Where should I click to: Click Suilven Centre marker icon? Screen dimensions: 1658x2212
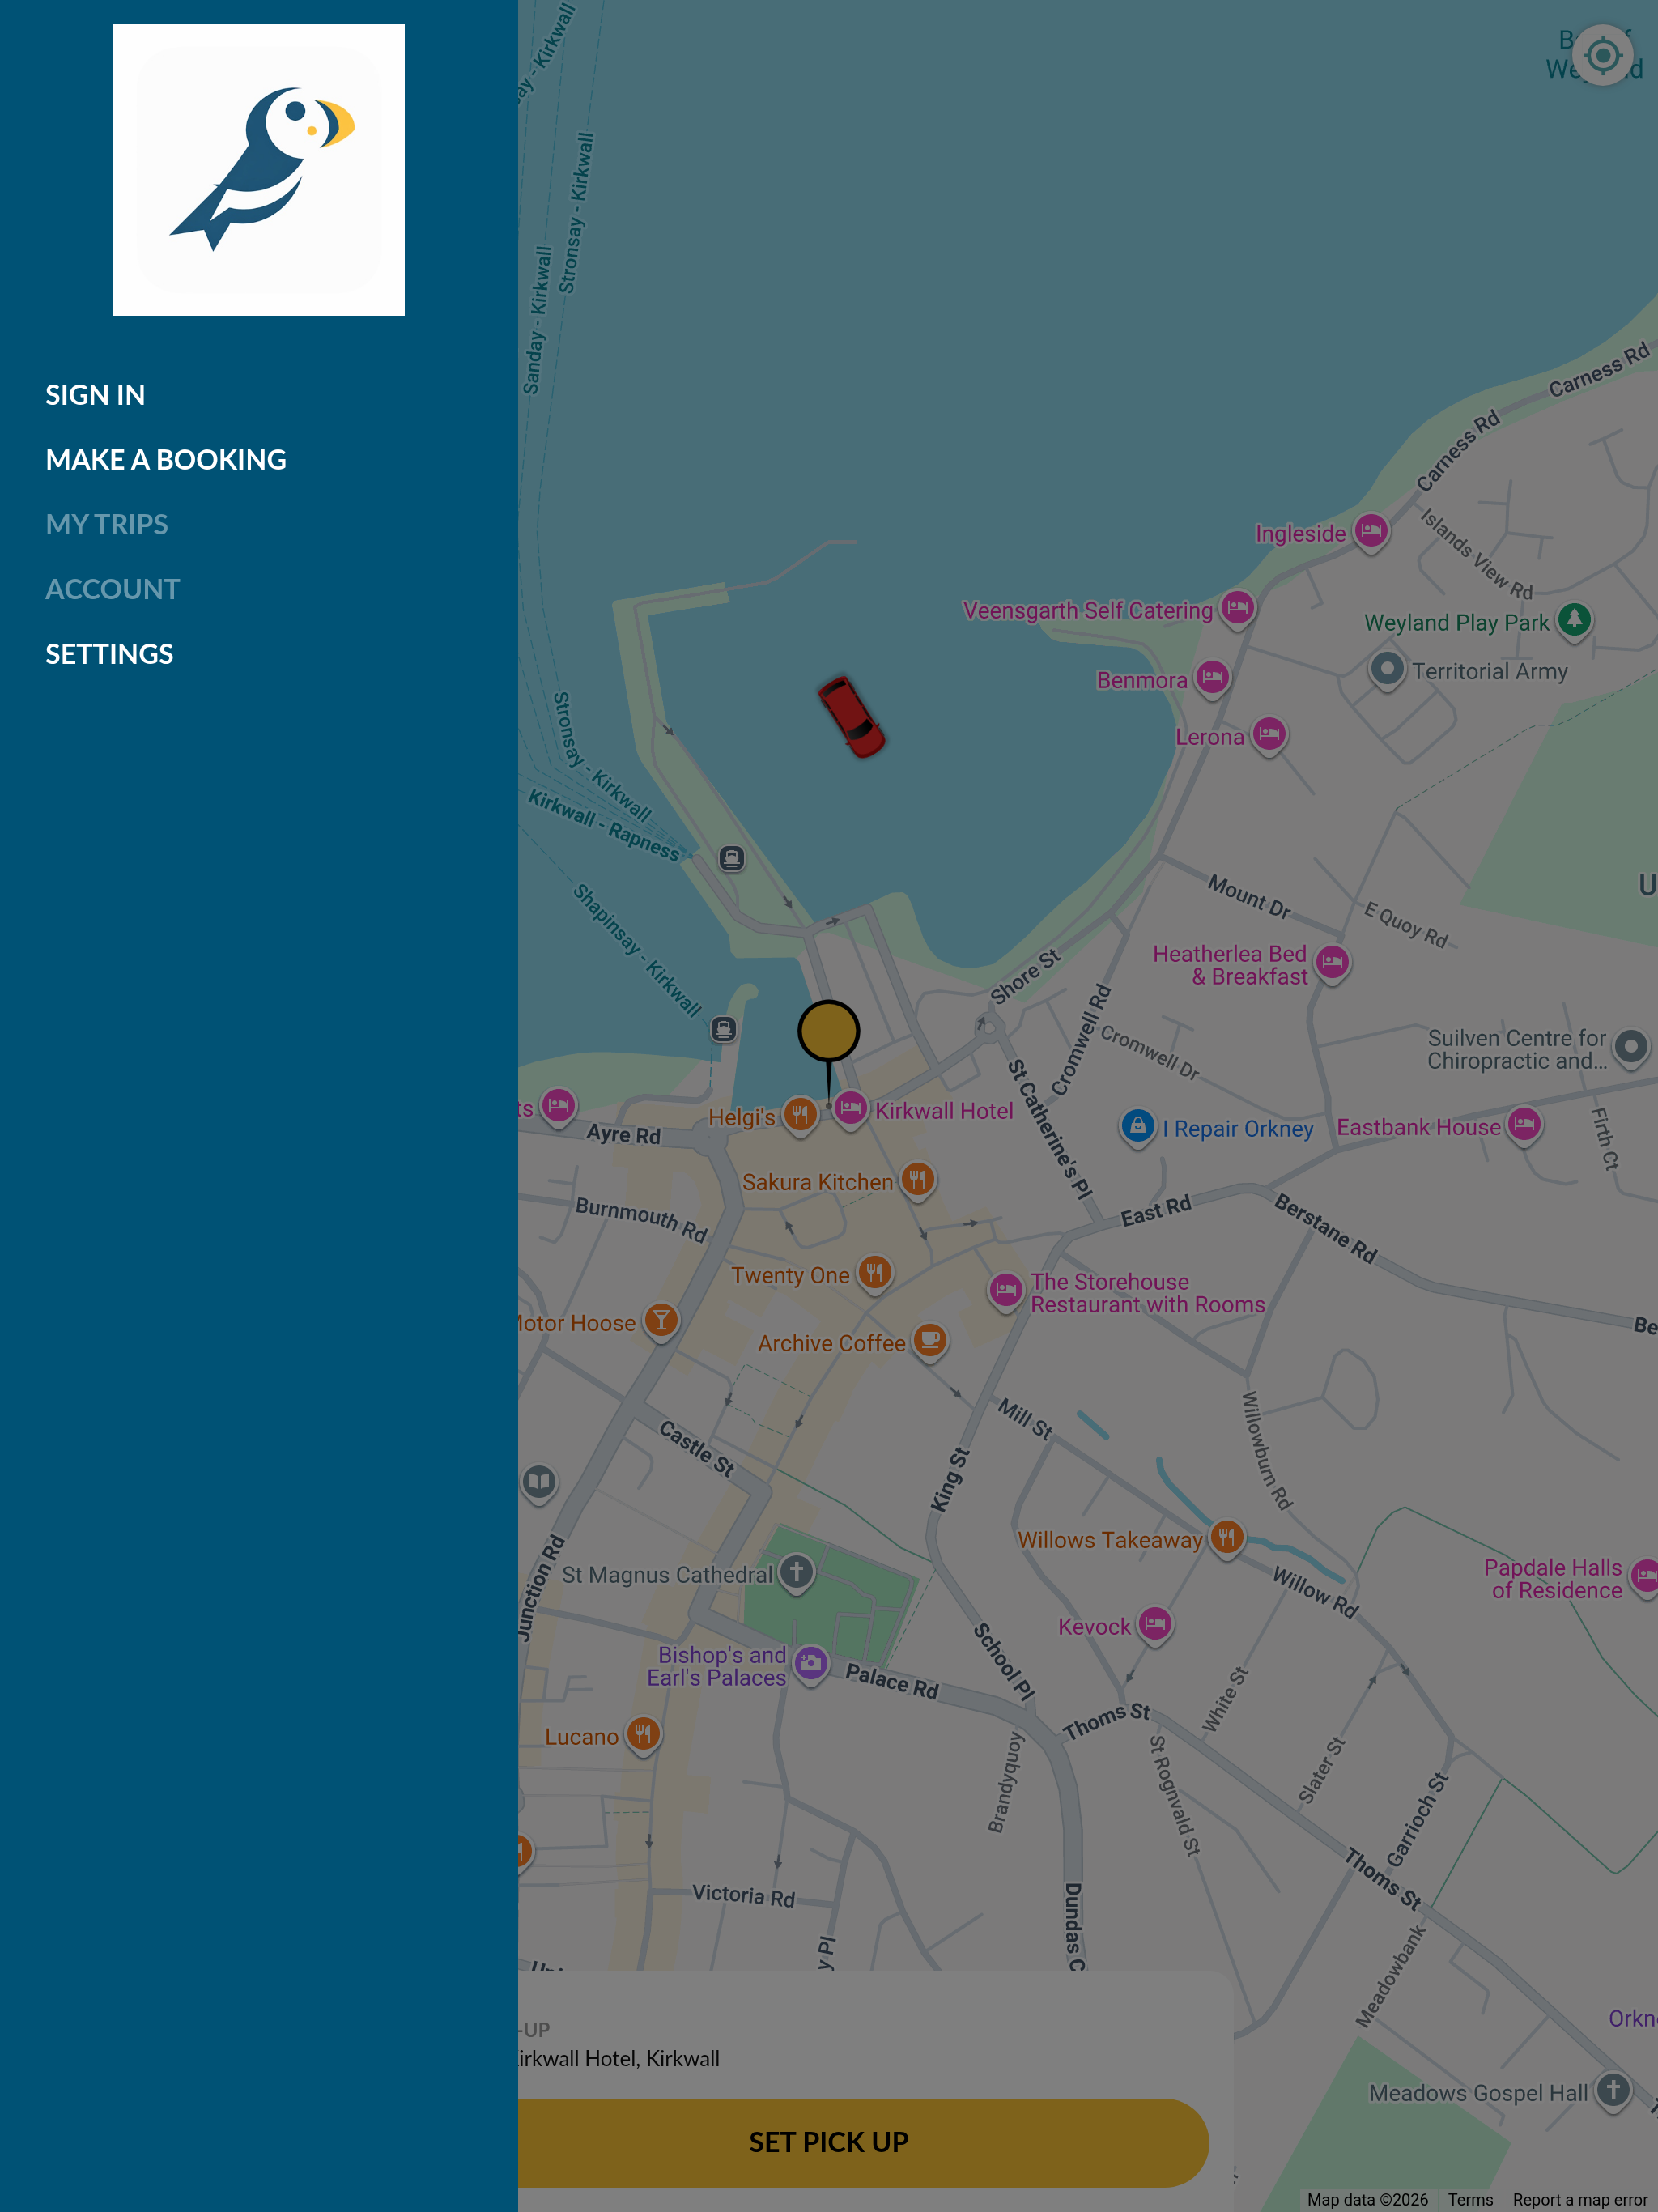click(1631, 1048)
